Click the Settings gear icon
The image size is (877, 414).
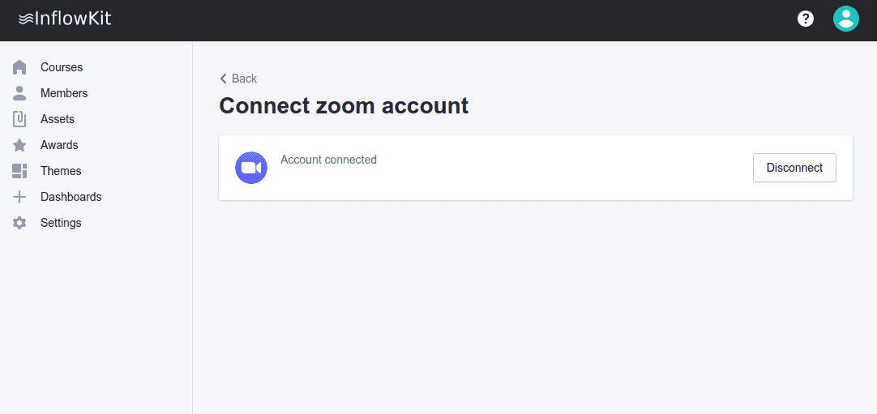pyautogui.click(x=19, y=223)
